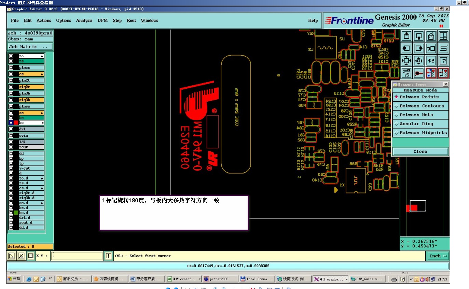The image size is (469, 289).
Task: Click the grid snap icon beside X Y
Action: coord(30,256)
